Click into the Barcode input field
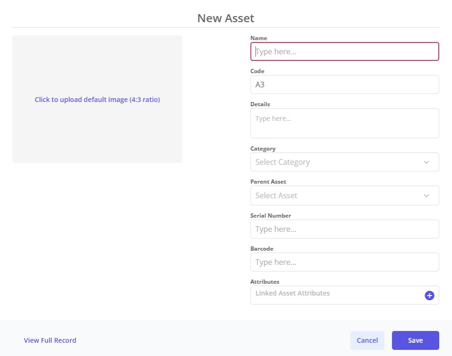Image resolution: width=452 pixels, height=356 pixels. pos(344,262)
